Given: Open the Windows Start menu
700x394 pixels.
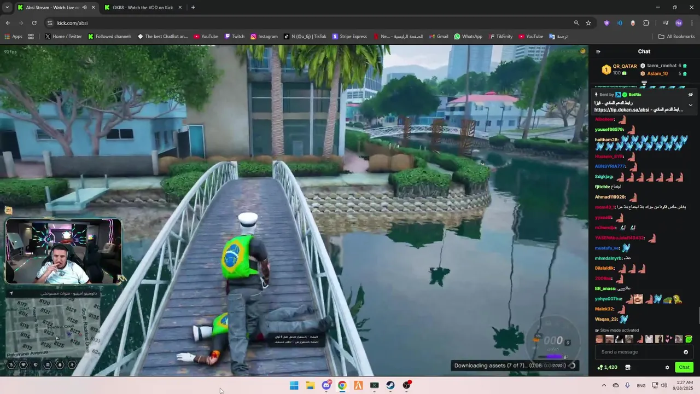Looking at the screenshot, I should (x=294, y=385).
